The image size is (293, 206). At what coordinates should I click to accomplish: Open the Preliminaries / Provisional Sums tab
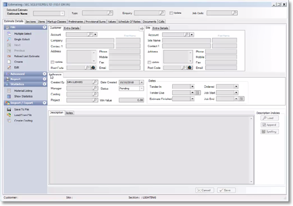pos(87,22)
